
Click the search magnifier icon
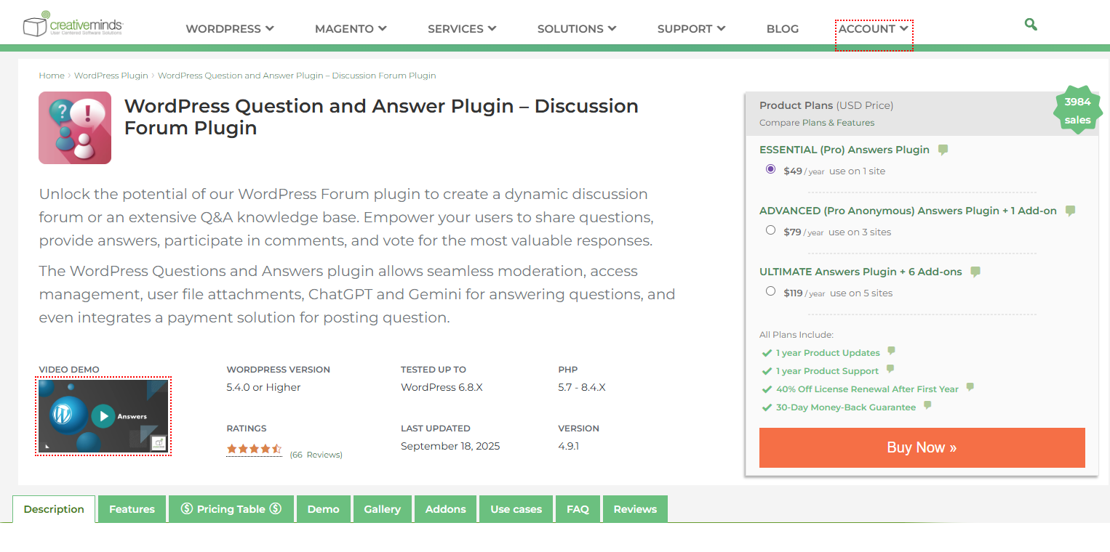pos(1031,24)
